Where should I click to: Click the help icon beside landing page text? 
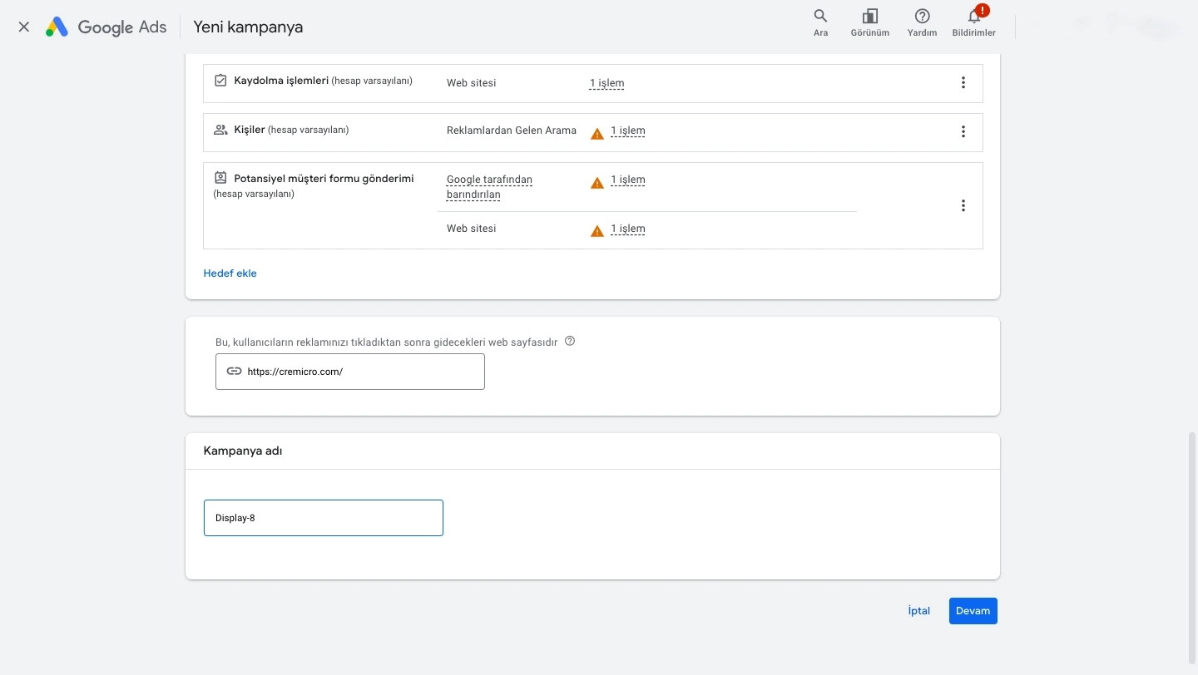(x=570, y=341)
